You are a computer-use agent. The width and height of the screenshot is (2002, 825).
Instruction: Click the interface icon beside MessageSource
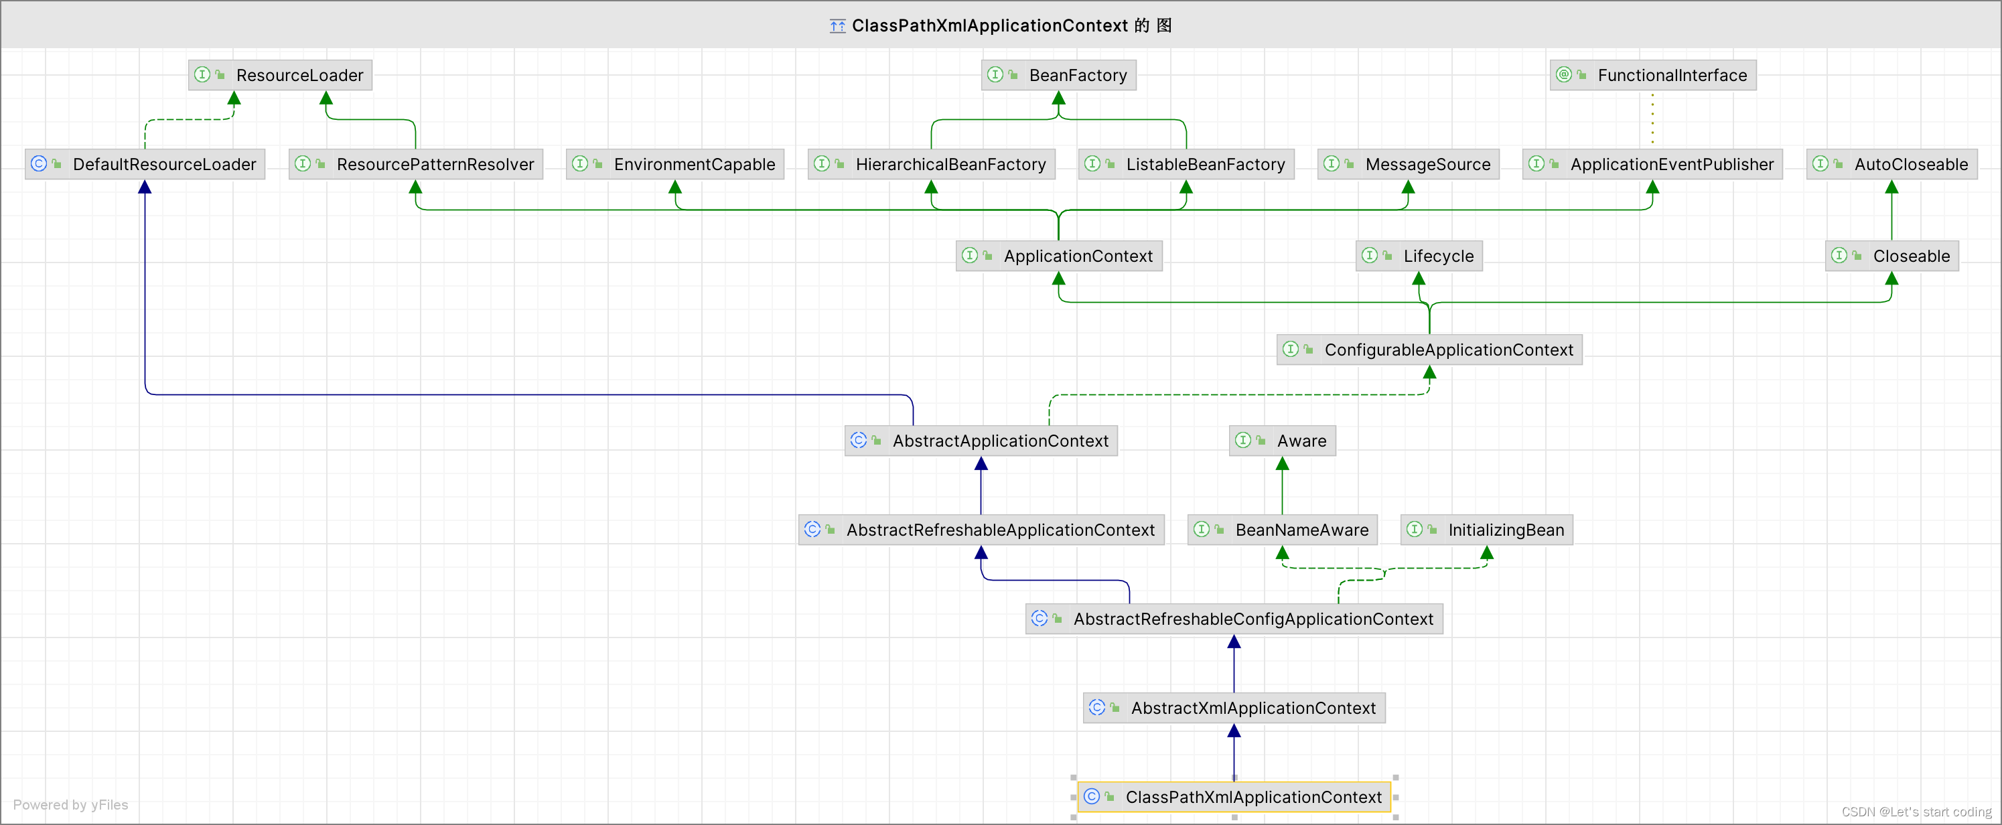pos(1332,164)
